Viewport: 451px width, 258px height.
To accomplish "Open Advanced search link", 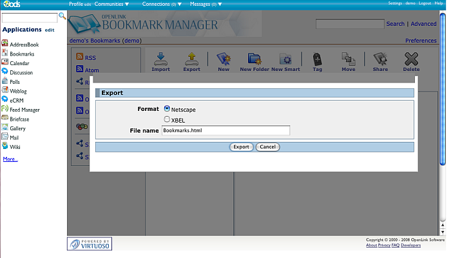I will coord(423,24).
